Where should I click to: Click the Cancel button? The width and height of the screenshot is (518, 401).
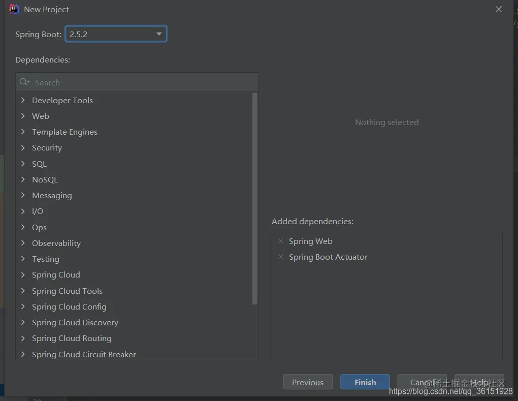[x=422, y=382]
